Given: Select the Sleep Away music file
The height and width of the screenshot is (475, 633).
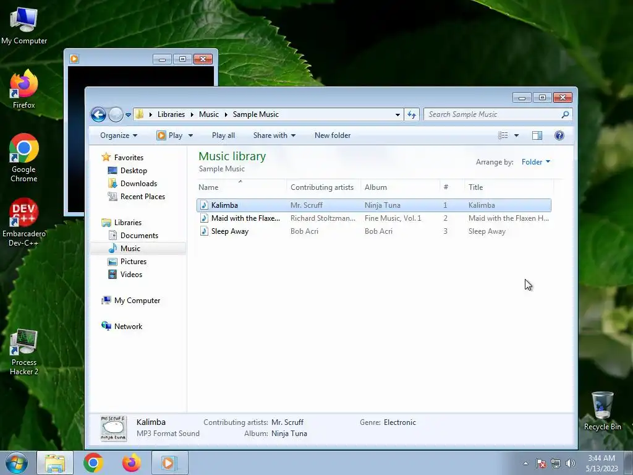Looking at the screenshot, I should (x=373, y=231).
